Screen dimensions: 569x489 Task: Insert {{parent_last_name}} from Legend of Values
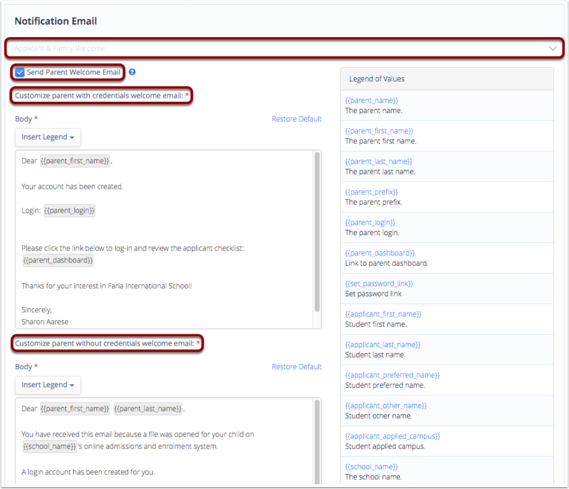(x=379, y=161)
